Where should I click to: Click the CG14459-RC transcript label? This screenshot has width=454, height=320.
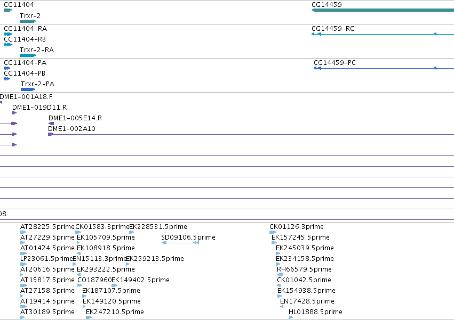point(333,29)
